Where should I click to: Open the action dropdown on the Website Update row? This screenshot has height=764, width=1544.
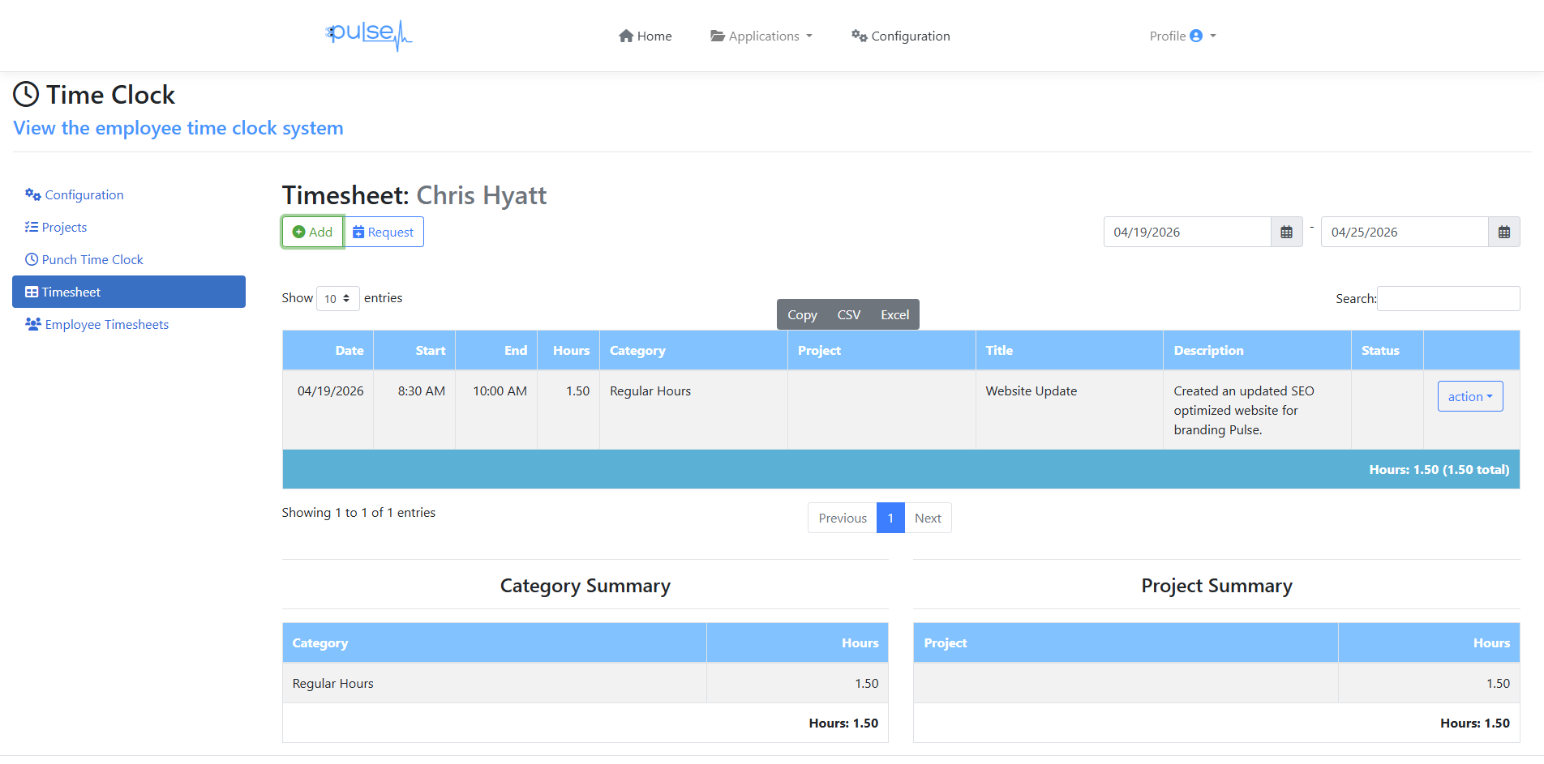click(1470, 396)
